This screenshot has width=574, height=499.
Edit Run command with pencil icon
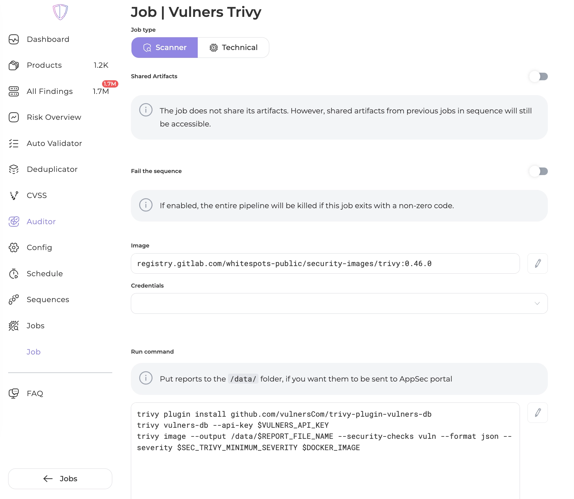coord(537,413)
